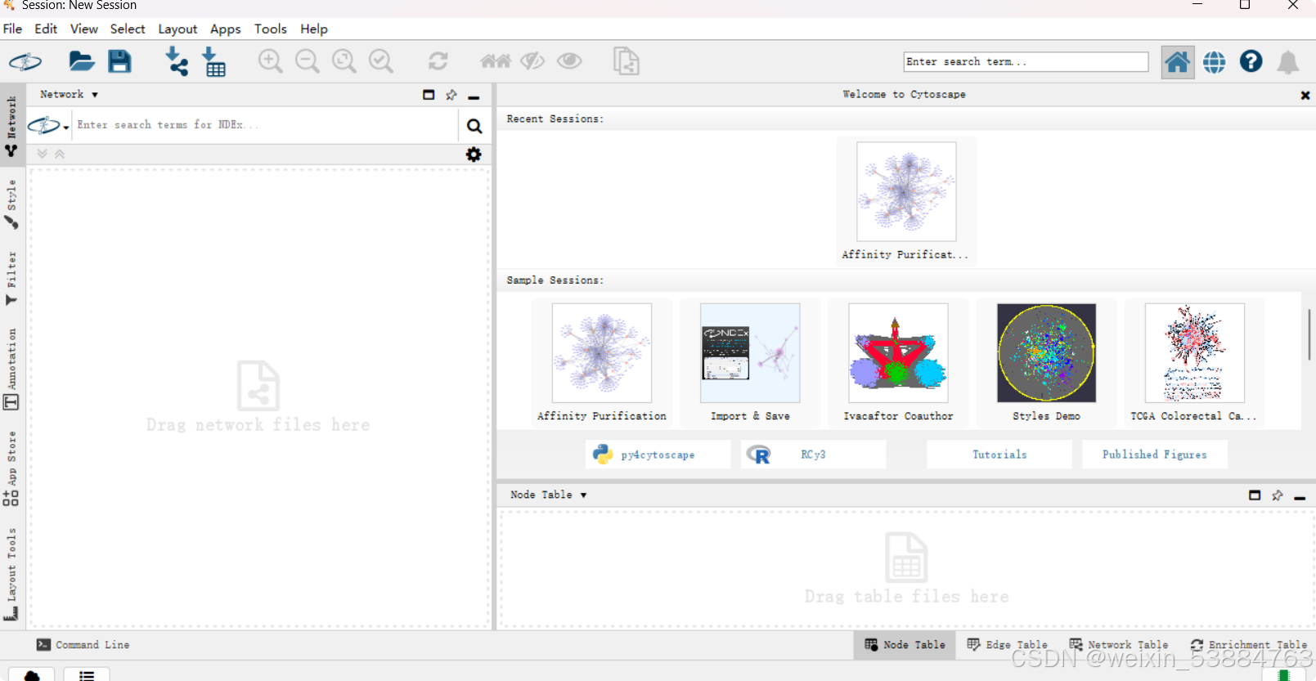Open session file with folder icon

[x=81, y=61]
